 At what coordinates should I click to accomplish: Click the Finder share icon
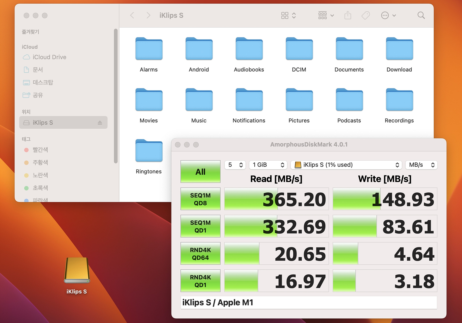click(348, 15)
